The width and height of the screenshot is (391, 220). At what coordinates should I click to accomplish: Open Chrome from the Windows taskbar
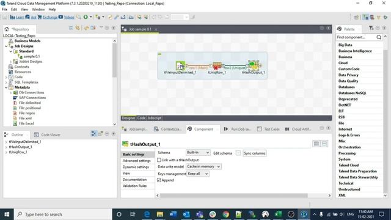point(225,215)
